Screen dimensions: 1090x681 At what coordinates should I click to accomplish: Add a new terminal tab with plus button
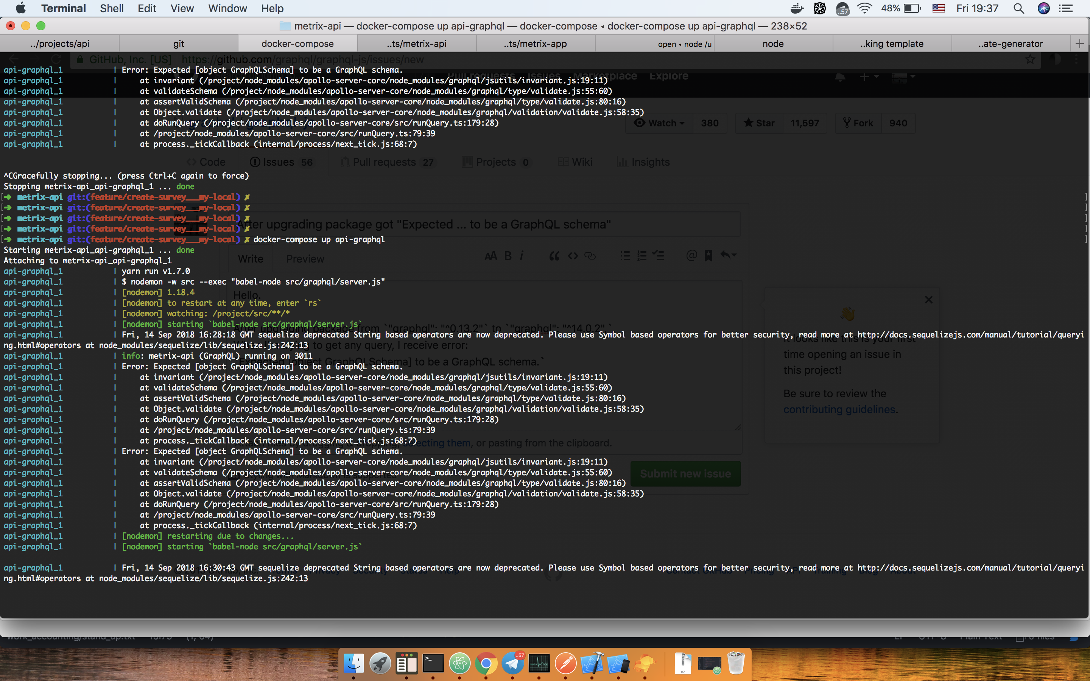point(1080,44)
